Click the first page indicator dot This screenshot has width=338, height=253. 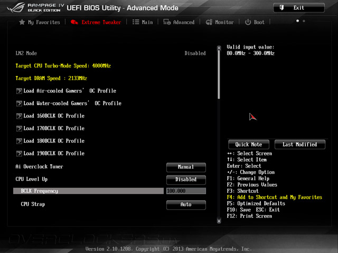[x=298, y=21]
